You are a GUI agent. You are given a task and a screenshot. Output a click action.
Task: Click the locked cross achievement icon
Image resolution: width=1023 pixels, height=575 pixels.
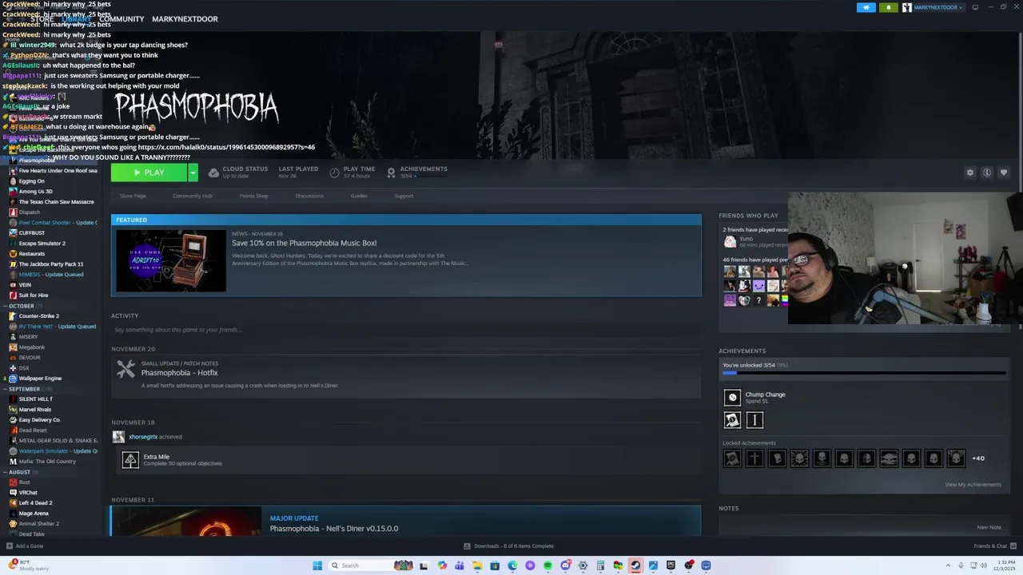click(x=754, y=458)
